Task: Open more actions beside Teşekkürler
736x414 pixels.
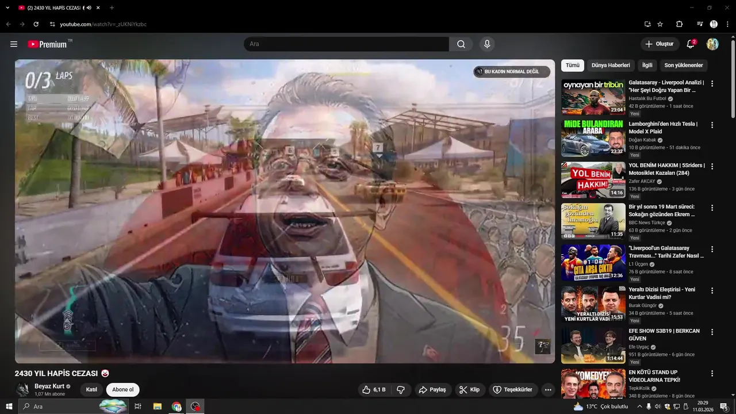Action: point(548,390)
